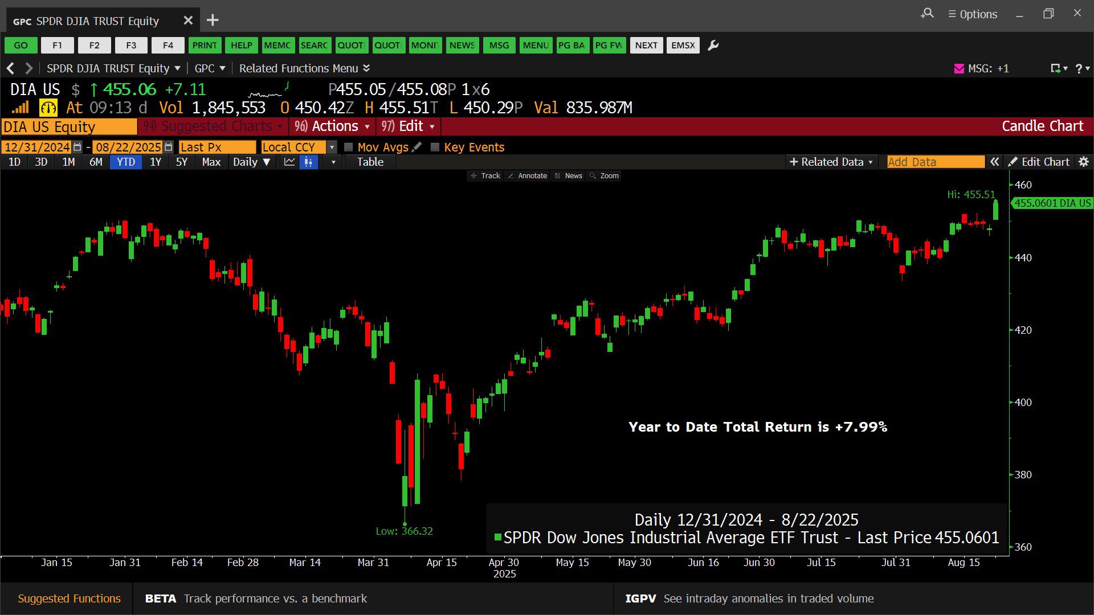Collapse panel with double chevron icon

[x=994, y=162]
